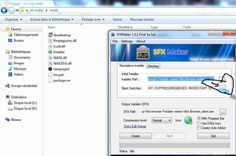The height and width of the screenshot is (156, 236).
Task: Click the SFX Path browse button
Action: pyautogui.click(x=223, y=112)
